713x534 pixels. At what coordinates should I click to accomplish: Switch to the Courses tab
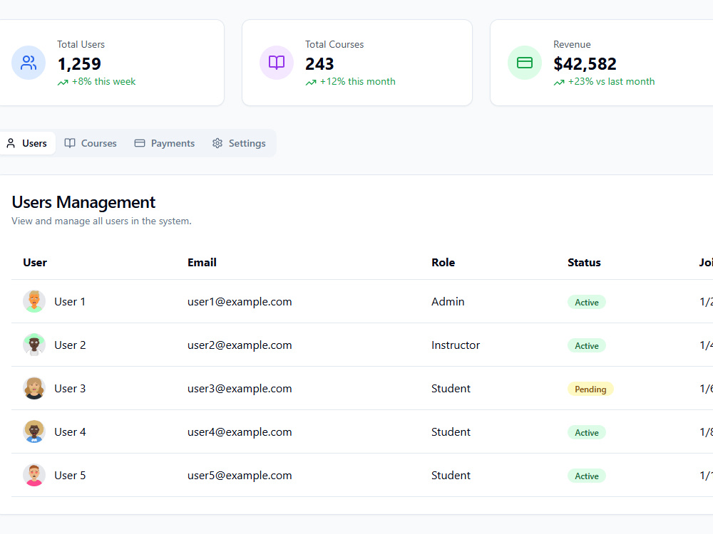point(91,143)
